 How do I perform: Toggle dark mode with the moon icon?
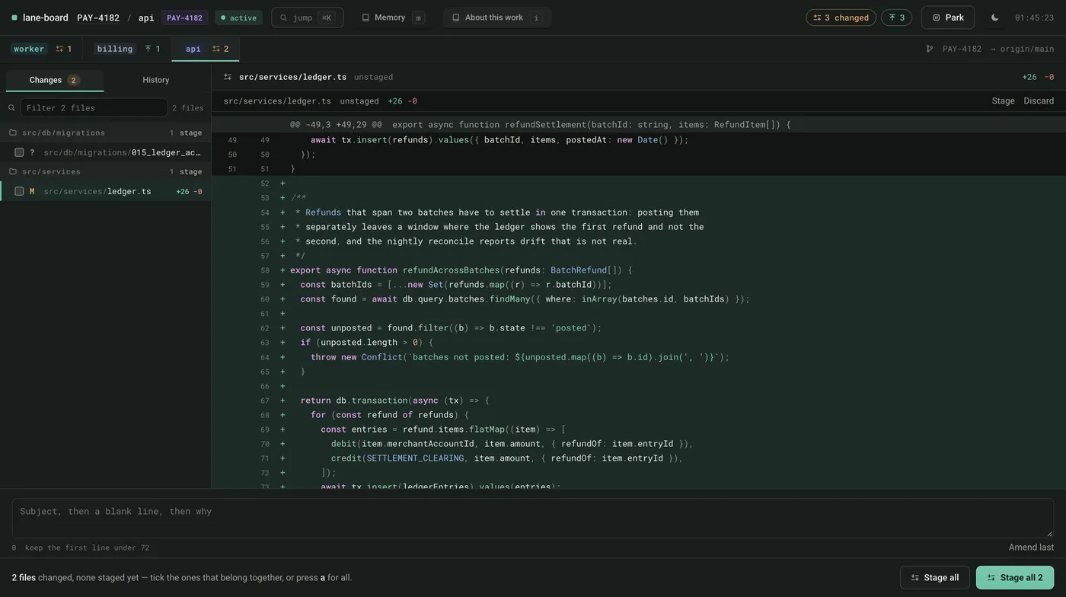click(x=994, y=18)
